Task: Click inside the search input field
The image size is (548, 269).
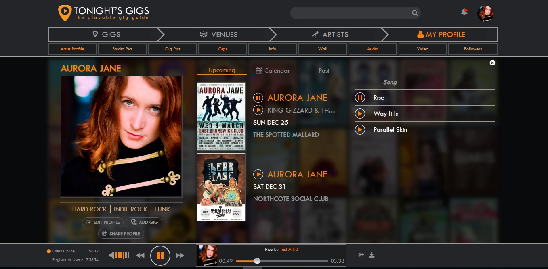Action: pos(351,13)
